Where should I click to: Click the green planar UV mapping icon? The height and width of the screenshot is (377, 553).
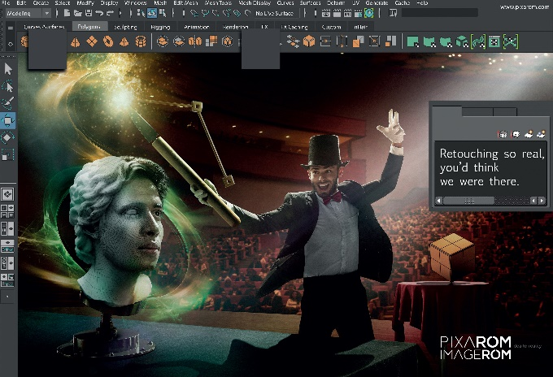pyautogui.click(x=412, y=41)
